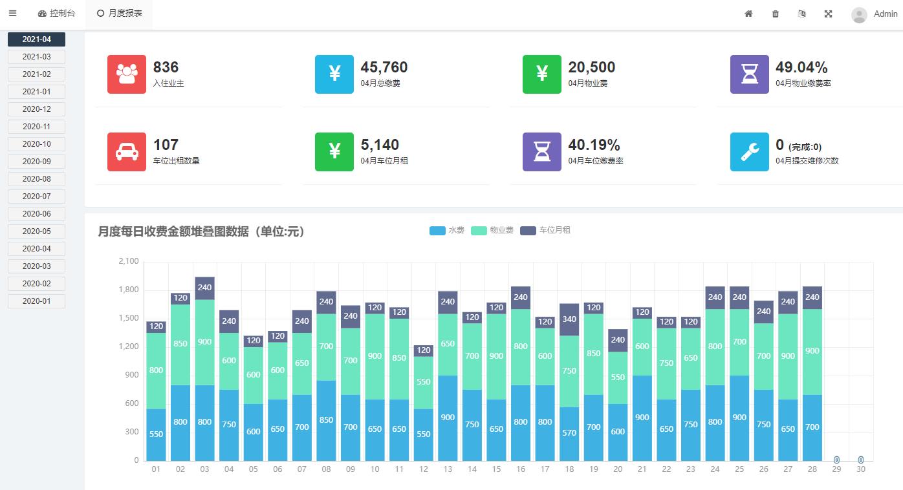903x490 pixels.
Task: Enter fullscreen with the expand arrows icon
Action: coord(828,14)
